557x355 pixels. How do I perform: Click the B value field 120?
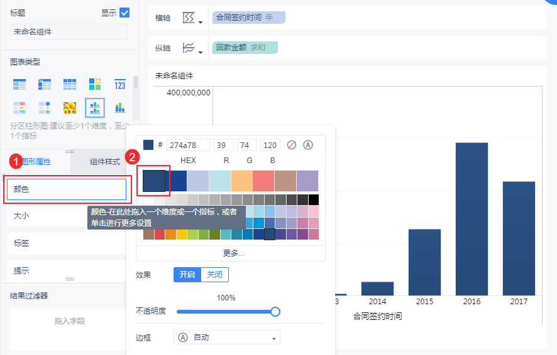(x=270, y=145)
